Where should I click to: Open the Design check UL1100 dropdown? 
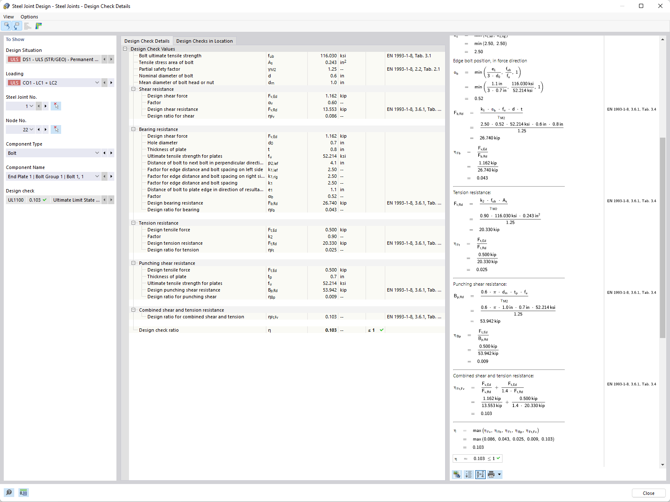coord(53,200)
